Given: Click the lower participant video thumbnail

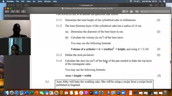Looking at the screenshot, I should tap(15, 46).
